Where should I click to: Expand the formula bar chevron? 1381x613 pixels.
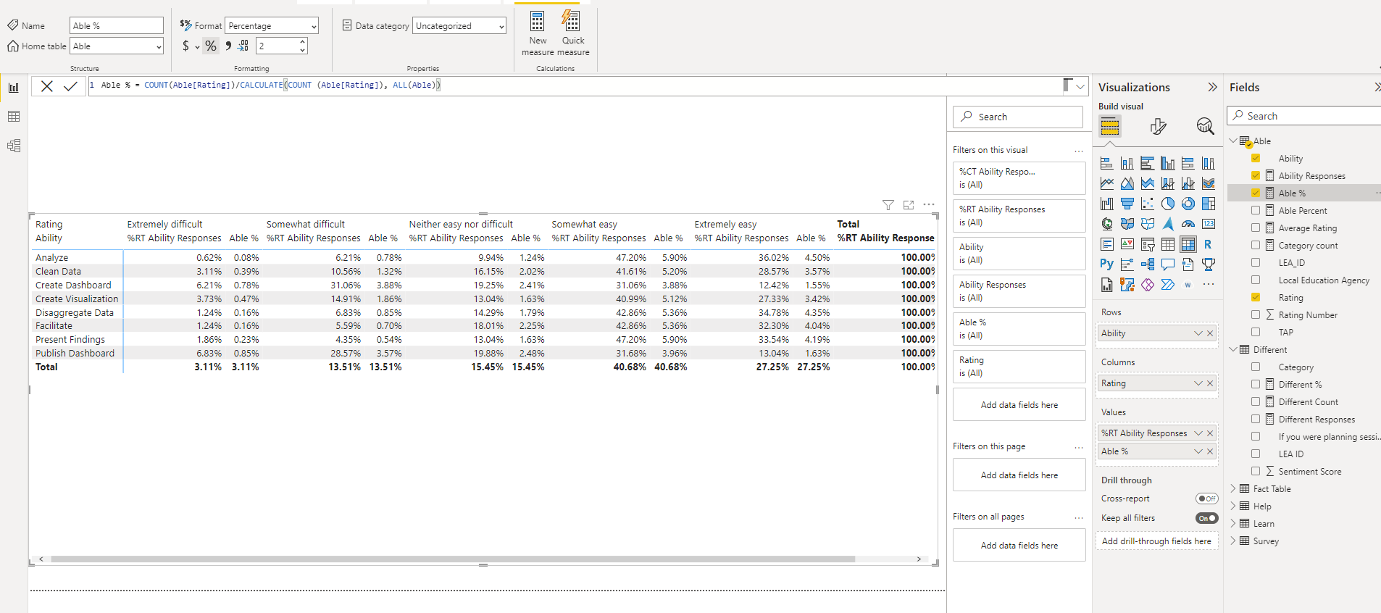coord(1080,86)
